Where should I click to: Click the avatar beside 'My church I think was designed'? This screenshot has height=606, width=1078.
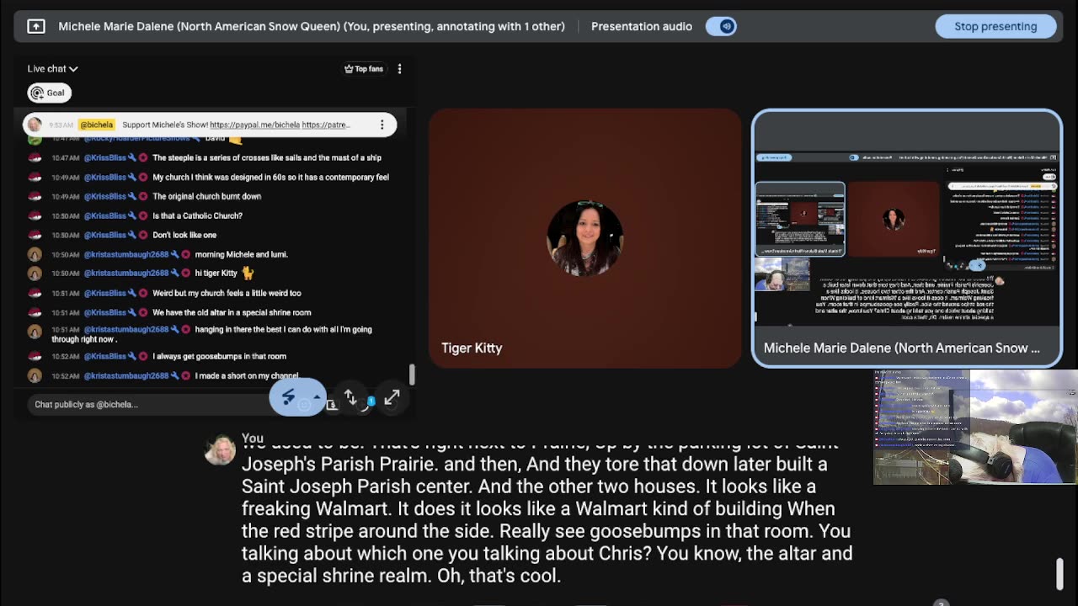click(35, 178)
